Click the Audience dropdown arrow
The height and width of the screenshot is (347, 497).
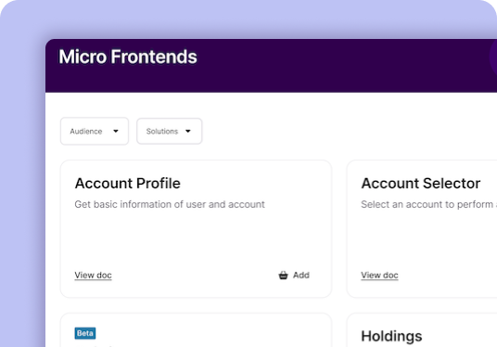(x=116, y=131)
